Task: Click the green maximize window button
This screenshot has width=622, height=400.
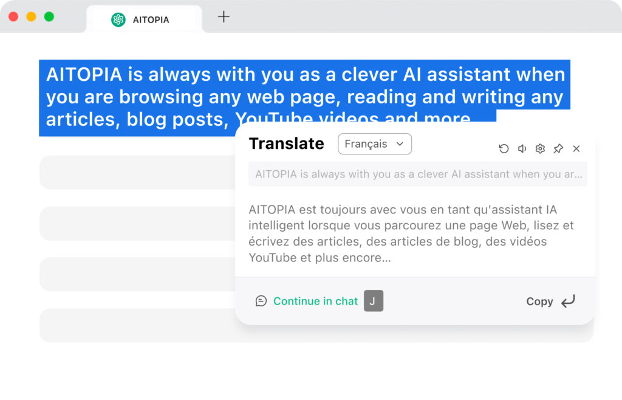Action: (x=49, y=16)
